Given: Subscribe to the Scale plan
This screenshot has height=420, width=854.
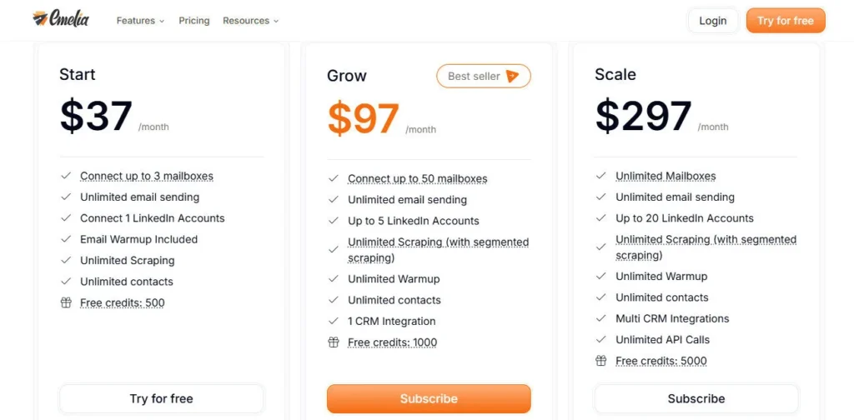Looking at the screenshot, I should pyautogui.click(x=696, y=398).
